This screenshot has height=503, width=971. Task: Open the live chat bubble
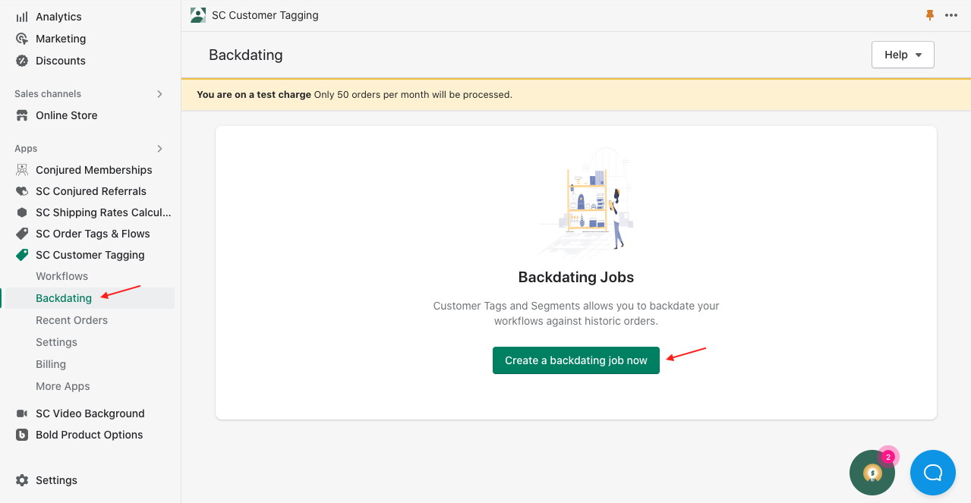tap(932, 472)
